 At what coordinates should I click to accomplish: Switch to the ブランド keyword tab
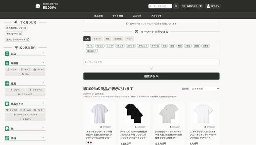pyautogui.click(x=97, y=39)
